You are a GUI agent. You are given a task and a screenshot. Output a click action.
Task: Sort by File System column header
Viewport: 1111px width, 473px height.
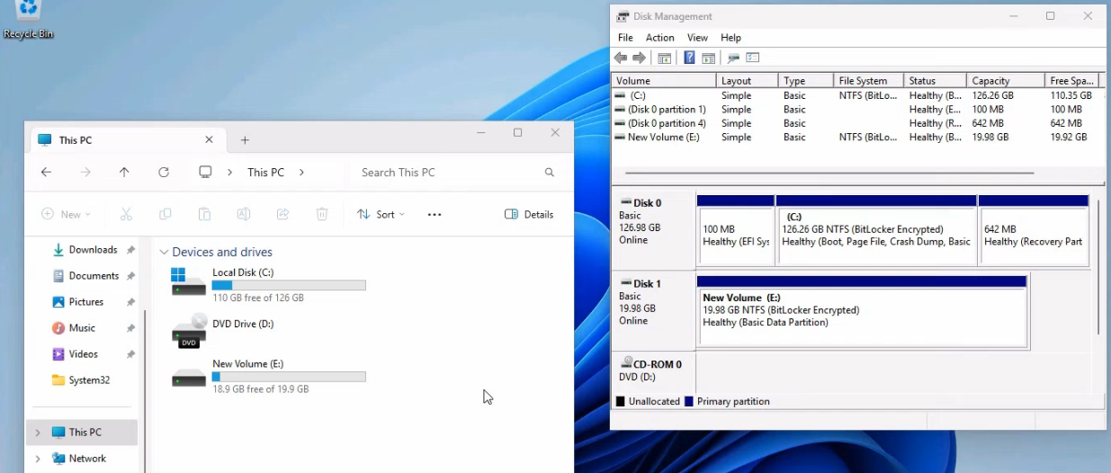click(868, 81)
